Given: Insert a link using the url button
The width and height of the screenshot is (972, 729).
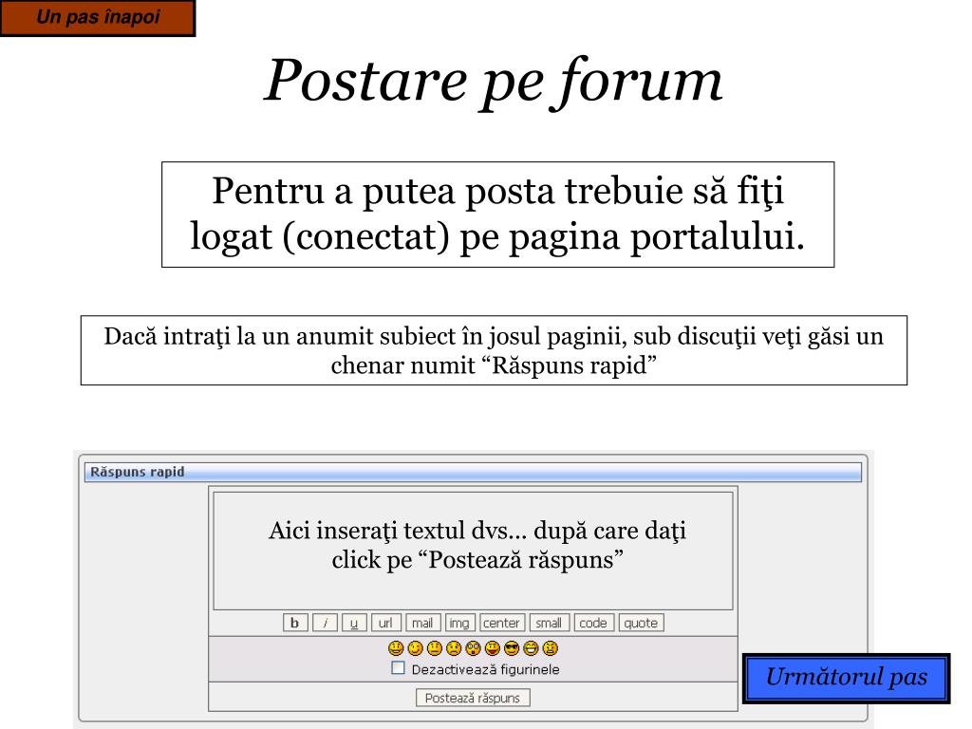Looking at the screenshot, I should [385, 623].
